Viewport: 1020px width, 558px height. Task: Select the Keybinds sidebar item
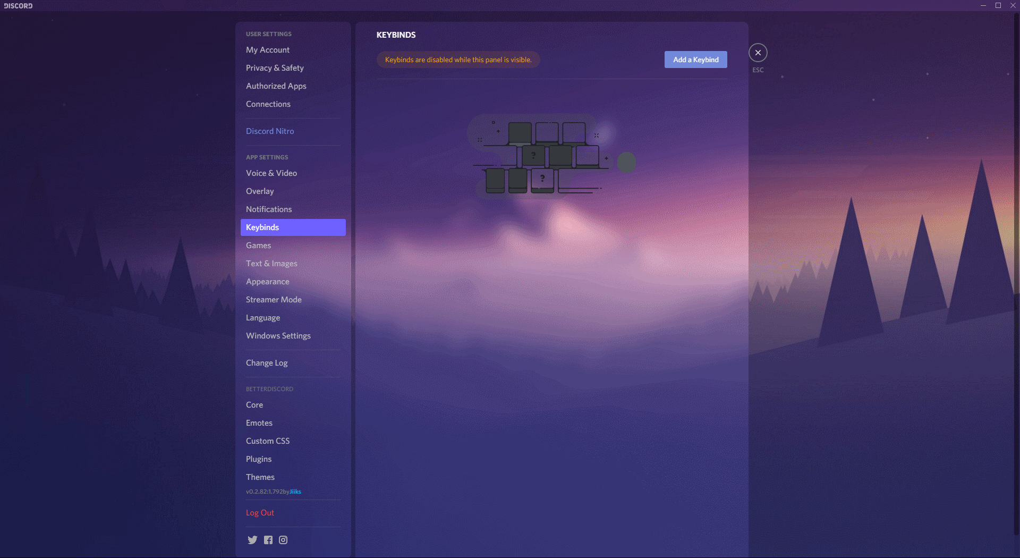[x=293, y=227]
